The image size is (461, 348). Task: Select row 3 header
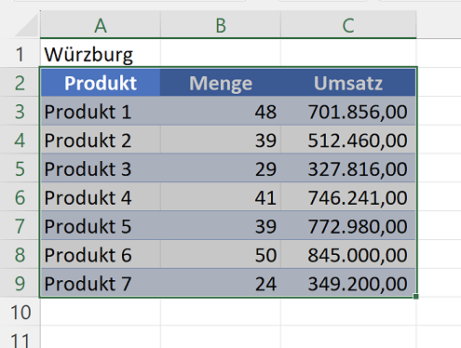pyautogui.click(x=20, y=112)
